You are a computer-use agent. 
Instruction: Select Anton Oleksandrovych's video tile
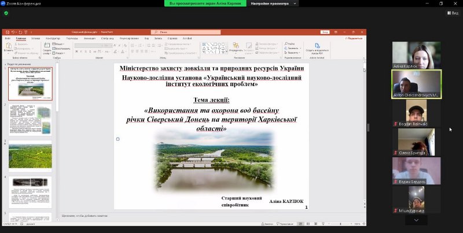(x=416, y=84)
